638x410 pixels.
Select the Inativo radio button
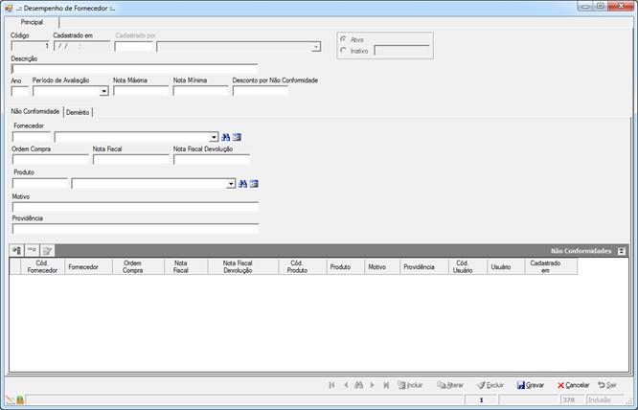(x=343, y=51)
